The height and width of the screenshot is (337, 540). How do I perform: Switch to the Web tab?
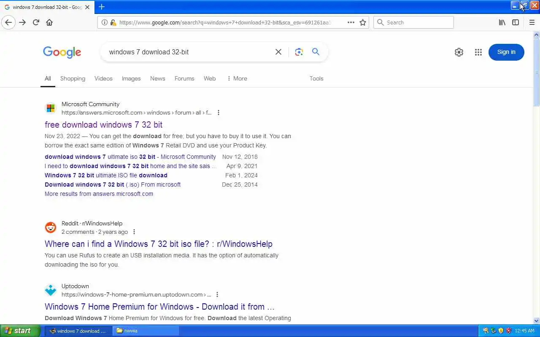click(210, 78)
